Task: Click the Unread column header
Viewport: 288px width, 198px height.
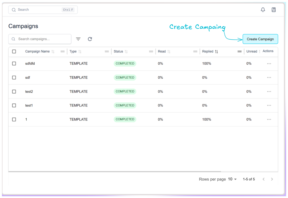Action: [x=251, y=51]
